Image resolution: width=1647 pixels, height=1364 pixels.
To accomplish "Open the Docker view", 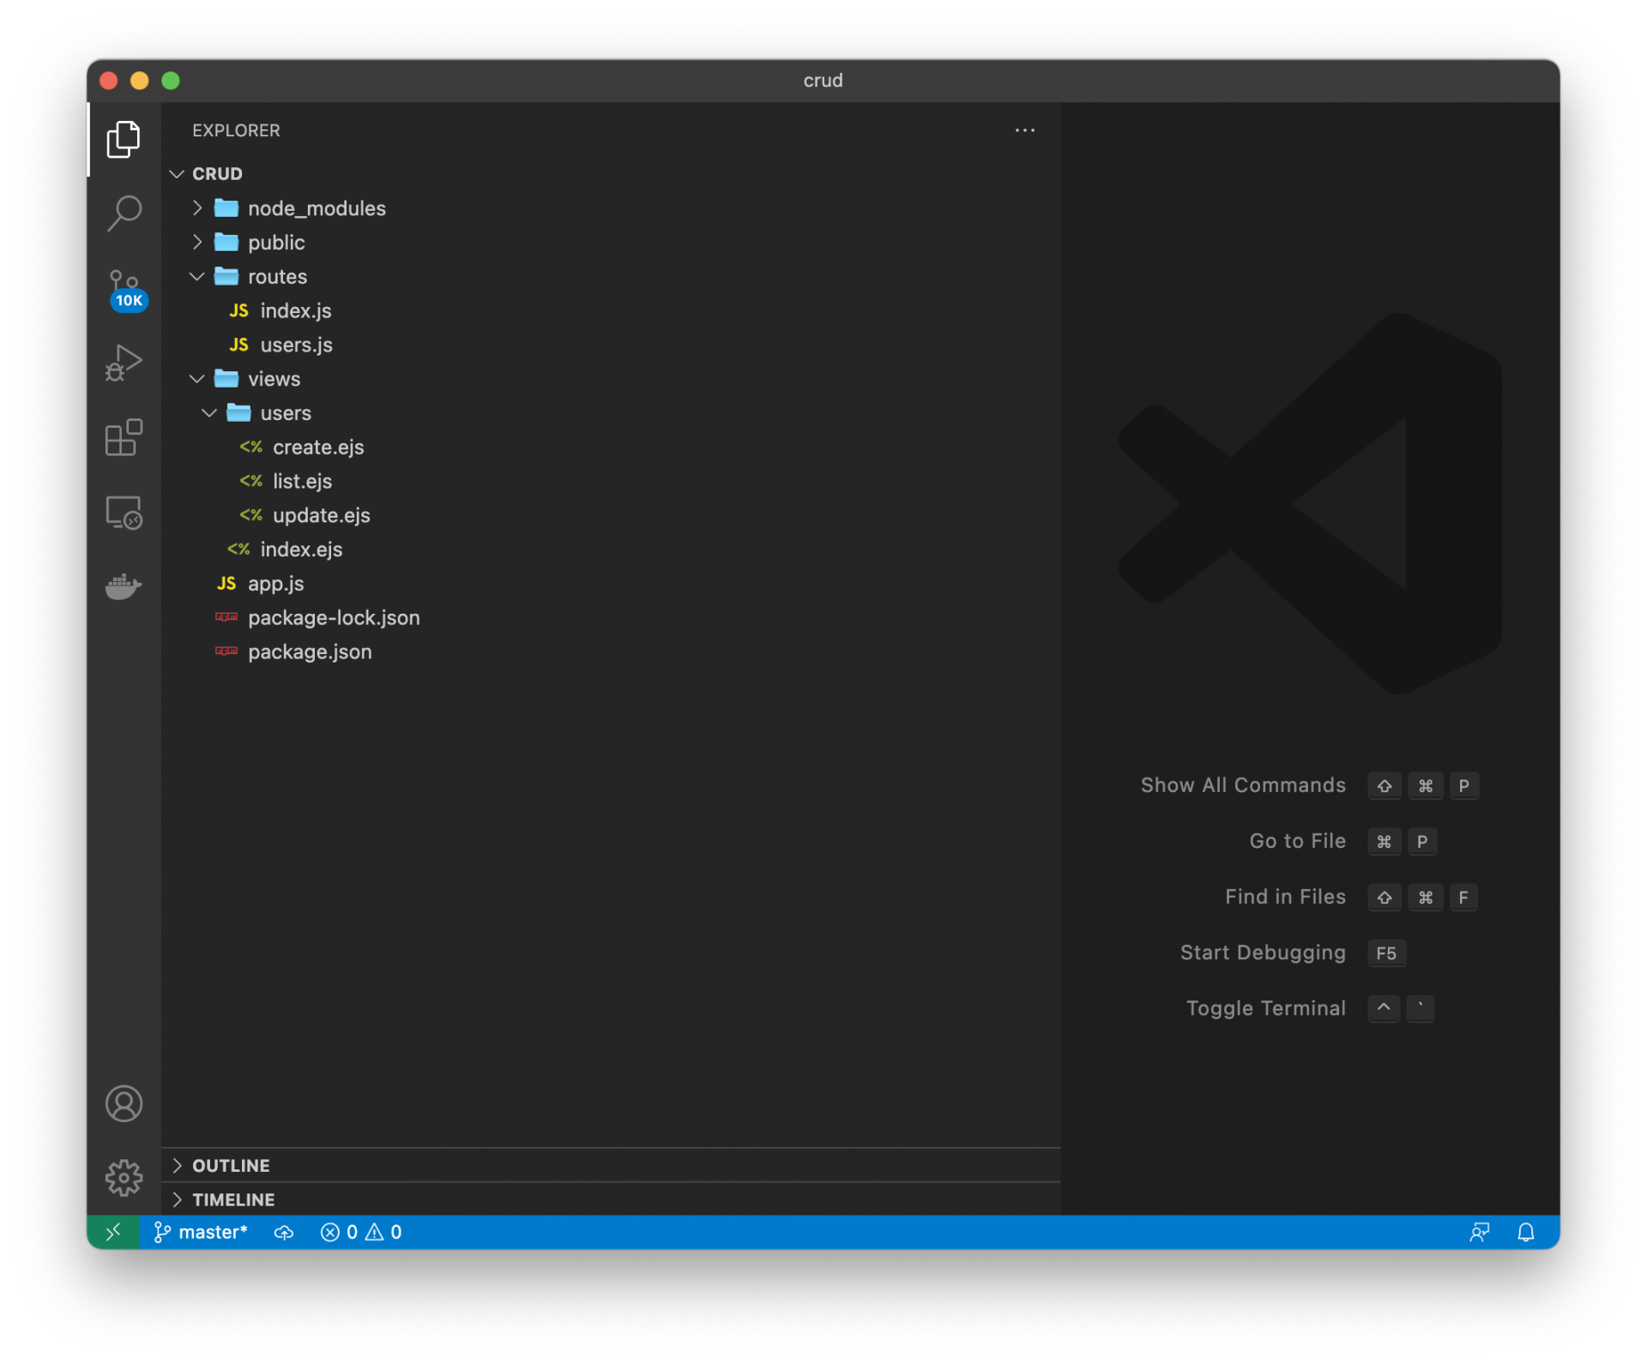I will (x=124, y=586).
